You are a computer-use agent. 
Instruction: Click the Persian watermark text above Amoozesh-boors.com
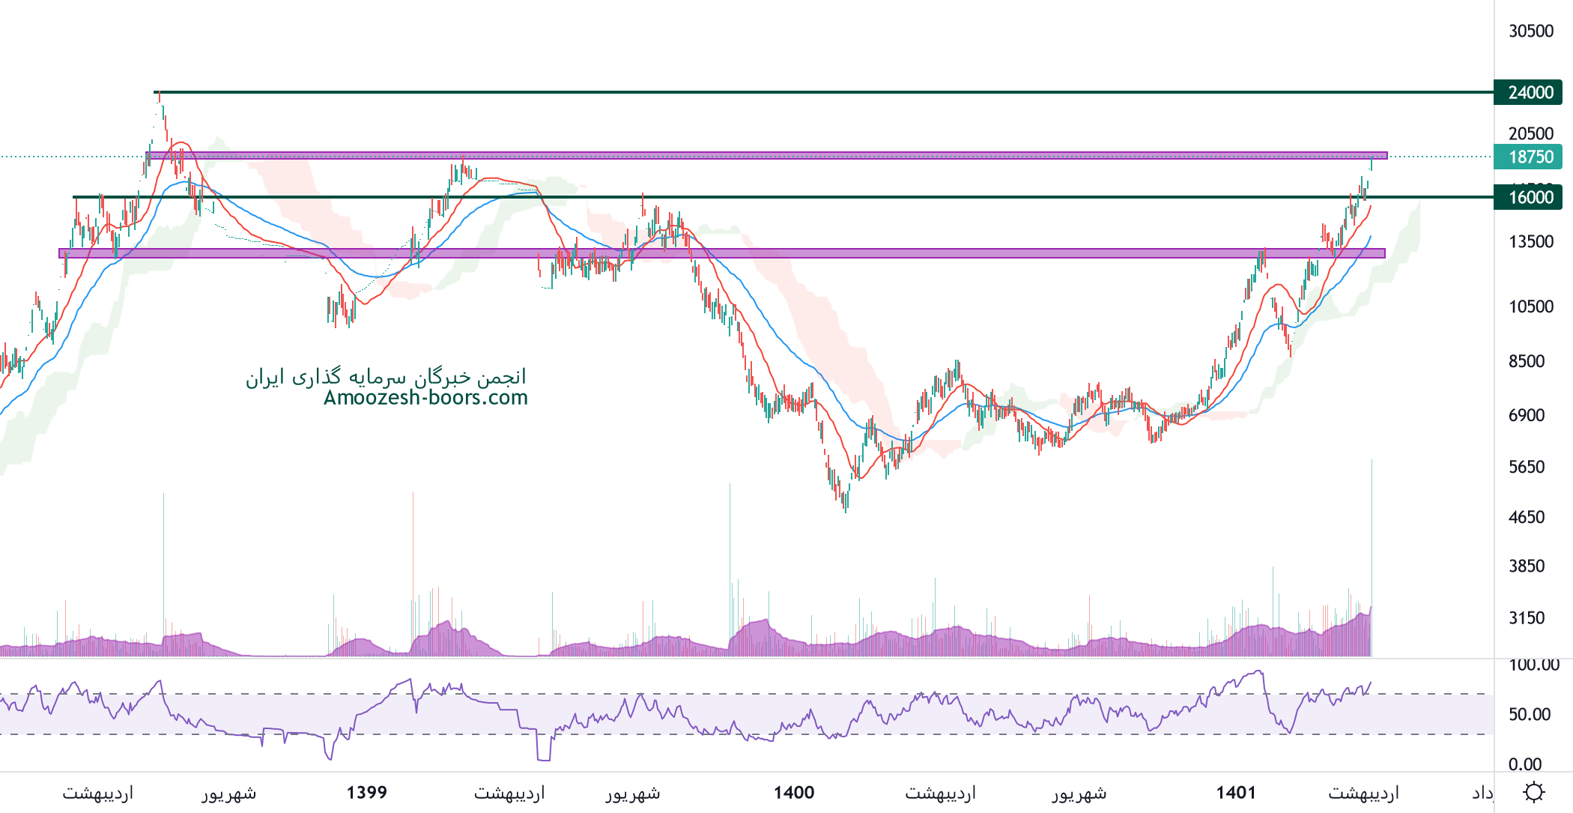[386, 376]
